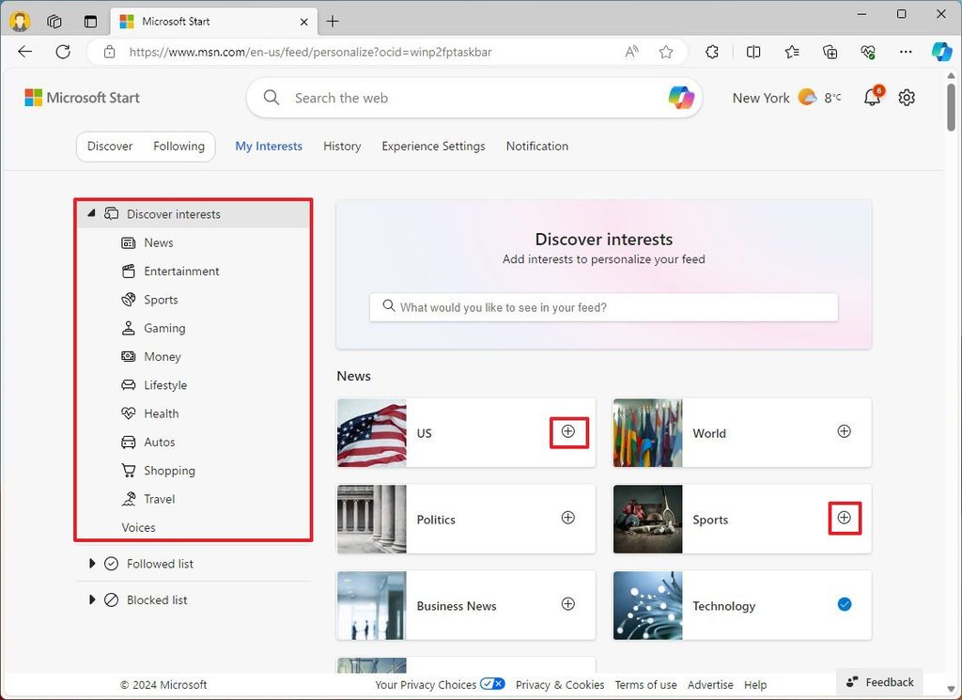This screenshot has height=700, width=962.
Task: Follow the Sports news topic
Action: 844,517
